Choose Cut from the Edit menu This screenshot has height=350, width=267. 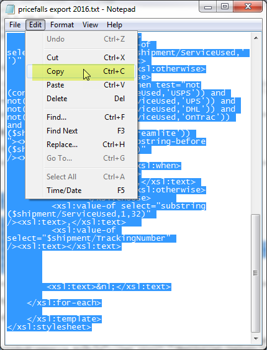[x=81, y=58]
